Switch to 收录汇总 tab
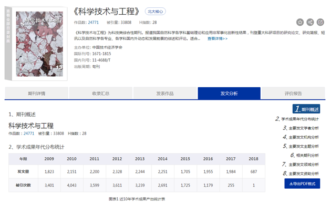This screenshot has height=214, width=330. (101, 93)
